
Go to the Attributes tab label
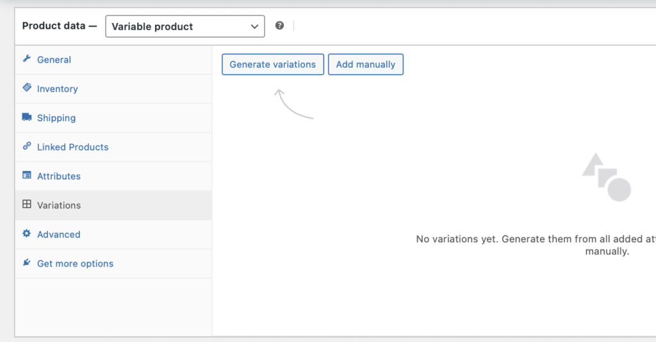point(58,176)
